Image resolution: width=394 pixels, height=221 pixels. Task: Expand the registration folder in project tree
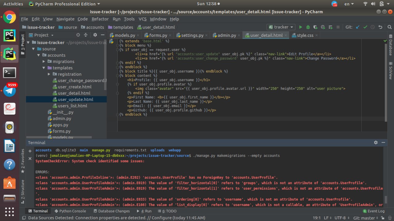(49, 74)
